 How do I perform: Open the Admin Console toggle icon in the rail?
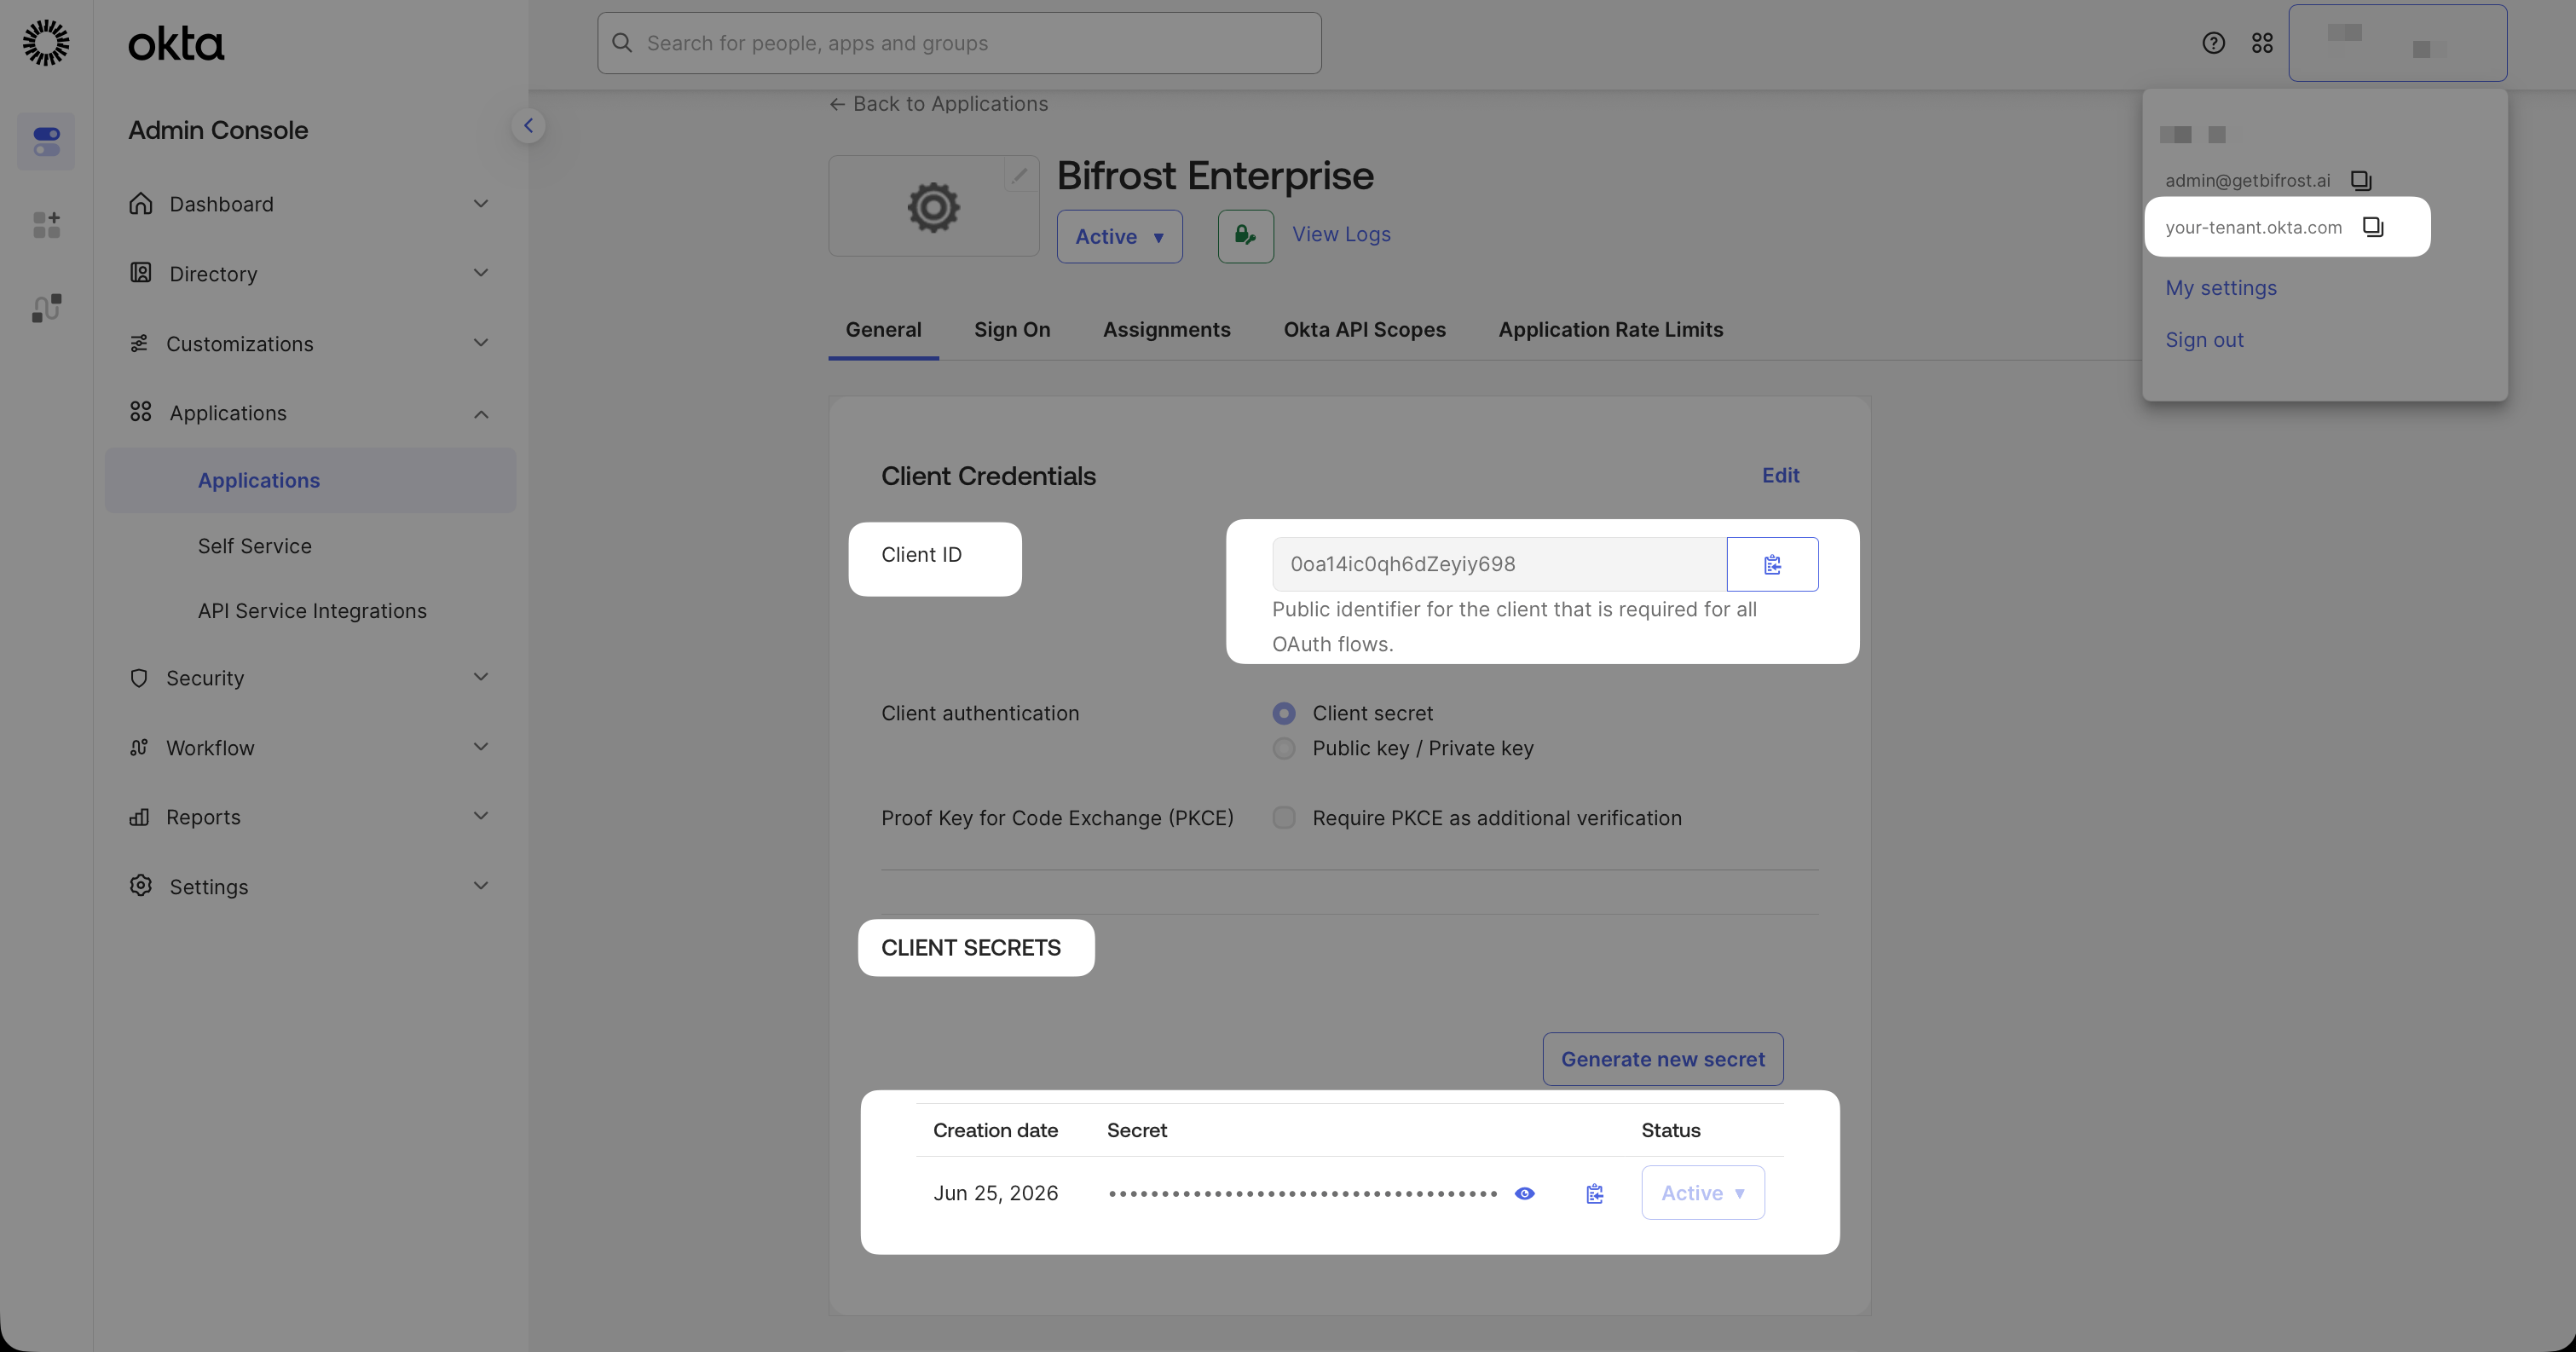pyautogui.click(x=46, y=141)
